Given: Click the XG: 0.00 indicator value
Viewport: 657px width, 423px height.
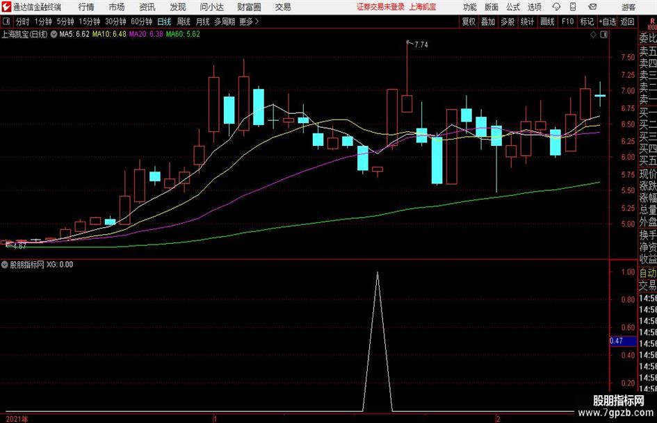Looking at the screenshot, I should coord(60,265).
